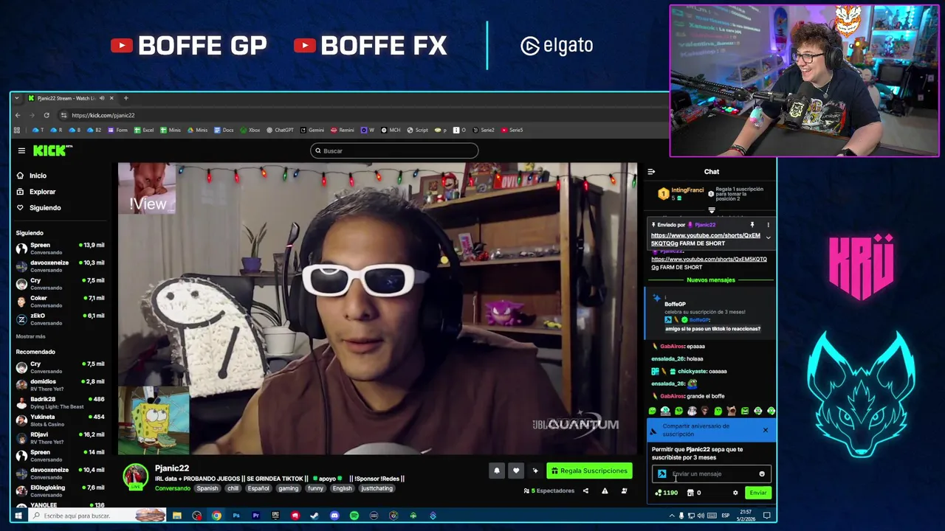Click the heart follow button
The height and width of the screenshot is (531, 945).
(516, 471)
